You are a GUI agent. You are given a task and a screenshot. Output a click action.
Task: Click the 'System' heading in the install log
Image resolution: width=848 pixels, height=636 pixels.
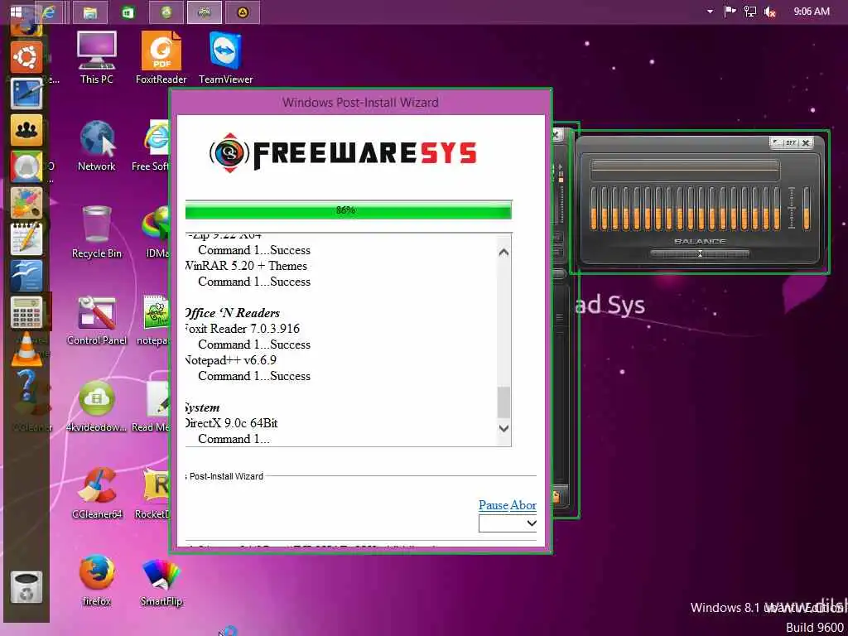click(202, 407)
